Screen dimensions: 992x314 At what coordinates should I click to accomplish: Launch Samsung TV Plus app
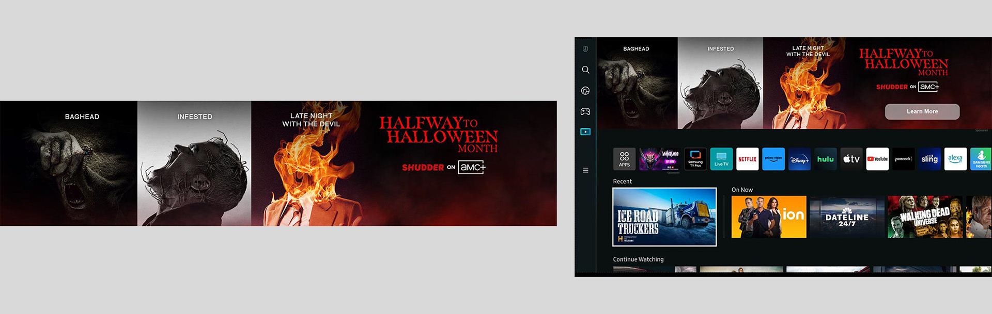tap(695, 159)
